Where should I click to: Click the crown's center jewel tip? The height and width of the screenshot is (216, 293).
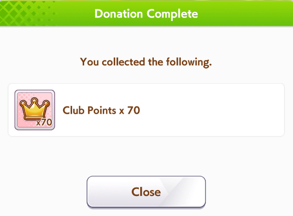click(34, 100)
